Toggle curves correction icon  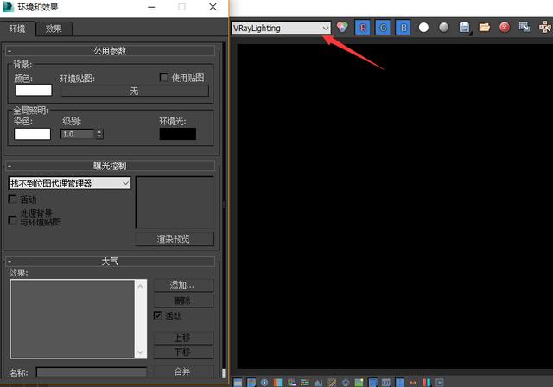coord(332,382)
